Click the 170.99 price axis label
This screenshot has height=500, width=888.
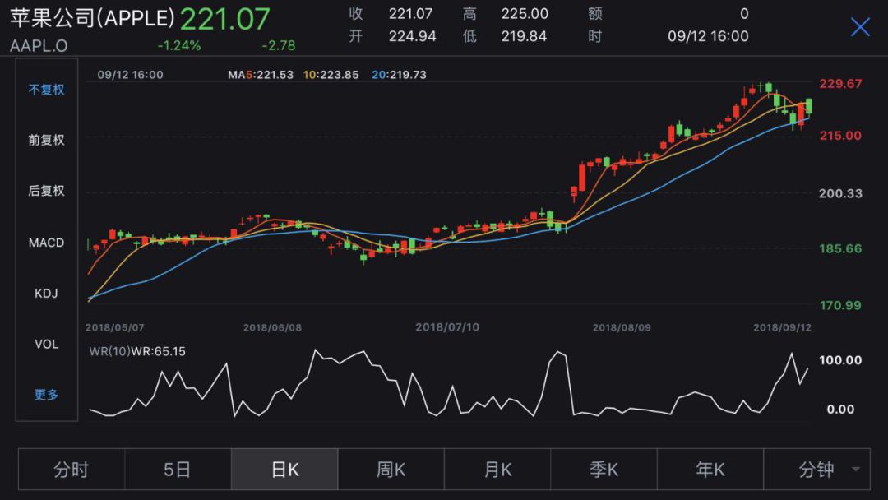(840, 305)
